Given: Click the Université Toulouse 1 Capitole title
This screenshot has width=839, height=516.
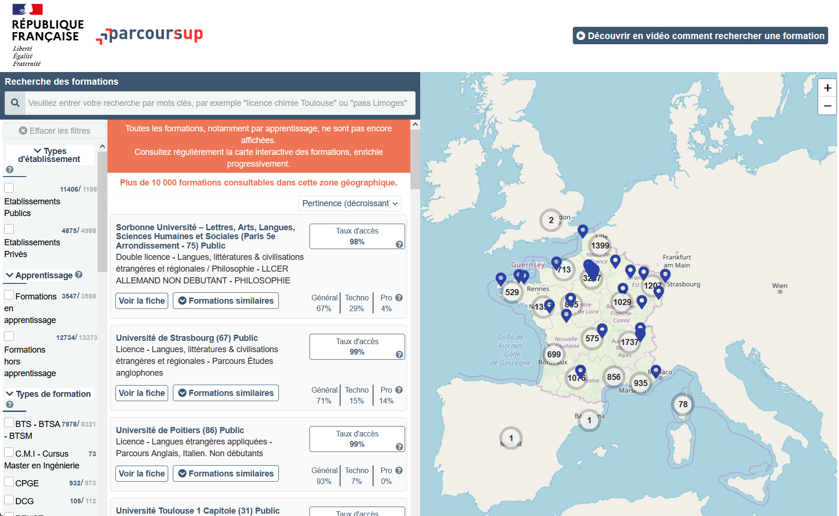Looking at the screenshot, I should (198, 511).
